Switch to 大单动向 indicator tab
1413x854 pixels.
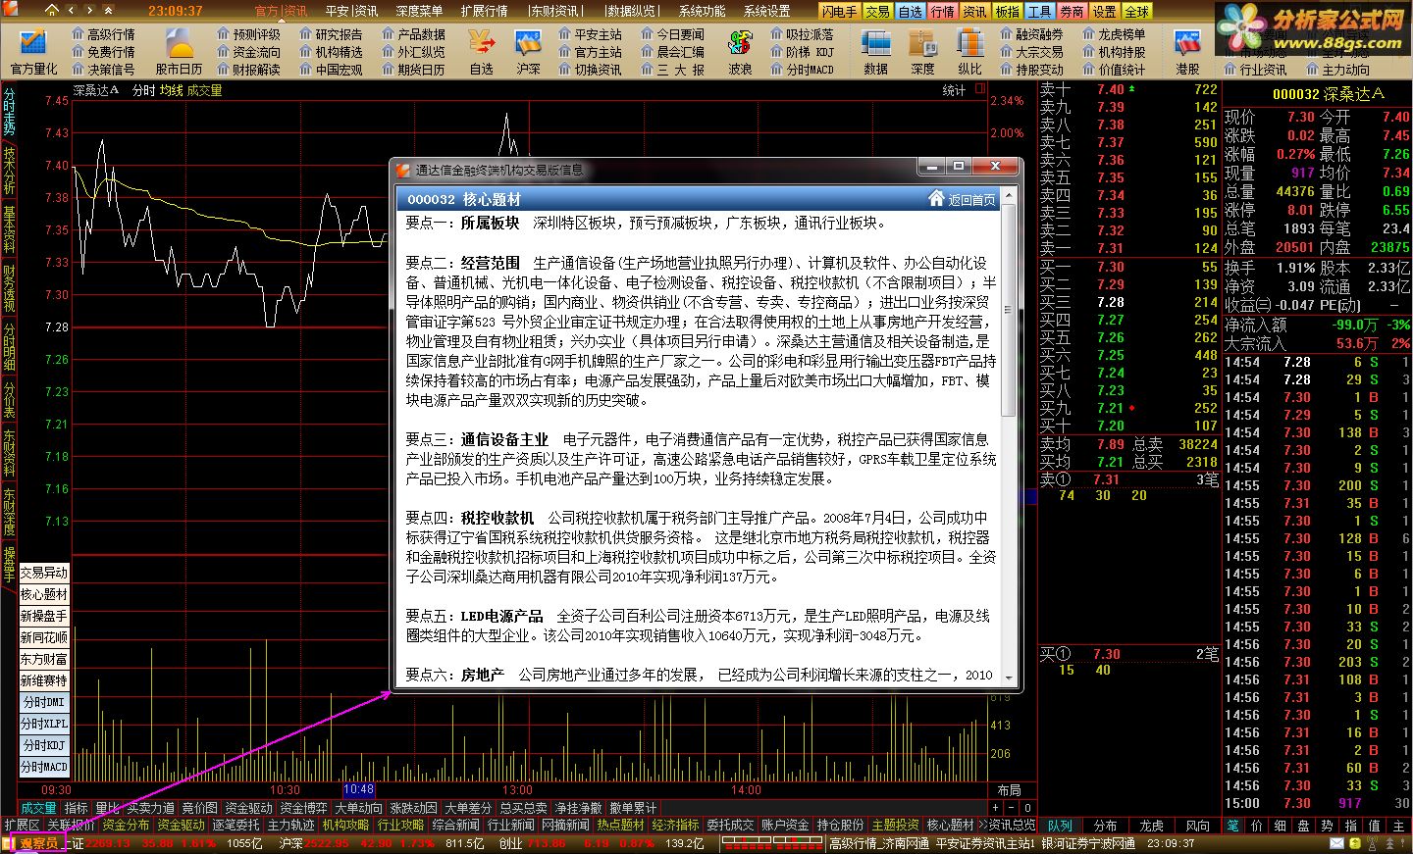[x=358, y=808]
